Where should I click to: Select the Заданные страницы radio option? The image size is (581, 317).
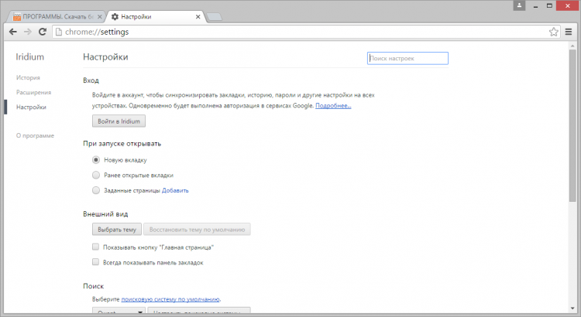click(x=96, y=190)
